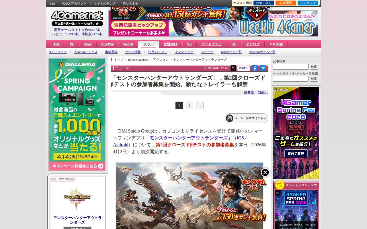Click 検索 button beside 記事検索 field

(314, 67)
